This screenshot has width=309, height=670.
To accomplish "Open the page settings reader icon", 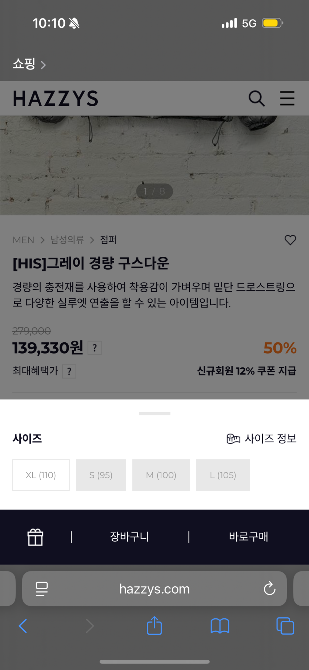I will [x=42, y=589].
